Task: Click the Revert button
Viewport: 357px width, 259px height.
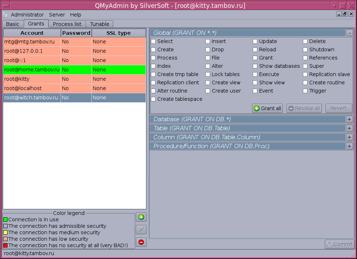Action: pos(338,108)
